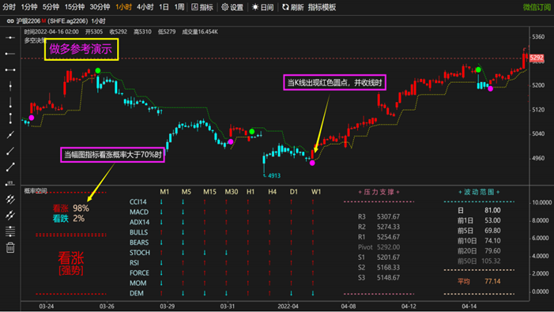Viewport: 554px width, 312px height.
Task: Click the green signal dot near 03-26
Action: tap(98, 70)
